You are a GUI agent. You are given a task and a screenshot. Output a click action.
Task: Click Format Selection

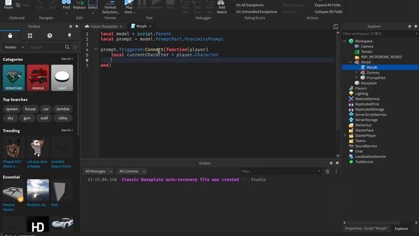point(110,7)
